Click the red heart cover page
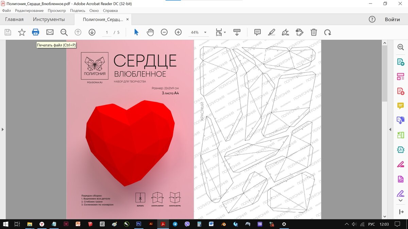 pyautogui.click(x=130, y=129)
